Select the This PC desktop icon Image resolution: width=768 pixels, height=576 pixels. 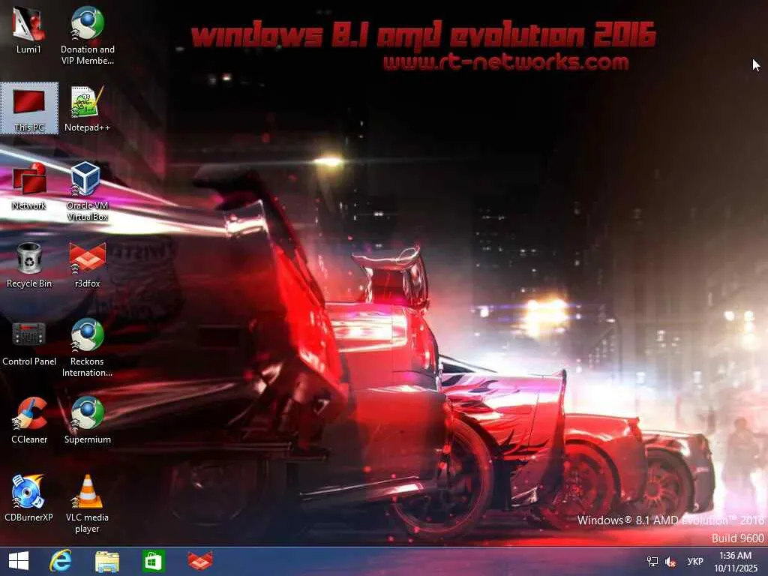click(29, 108)
